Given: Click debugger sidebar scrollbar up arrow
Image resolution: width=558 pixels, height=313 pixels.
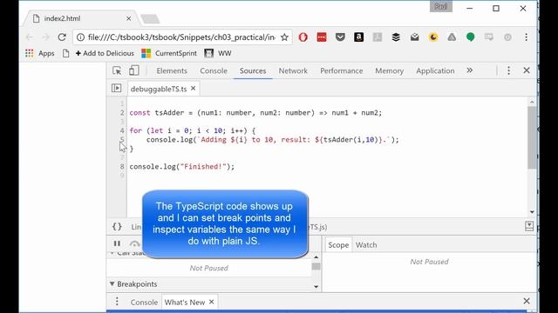Looking at the screenshot, I should pos(316,257).
